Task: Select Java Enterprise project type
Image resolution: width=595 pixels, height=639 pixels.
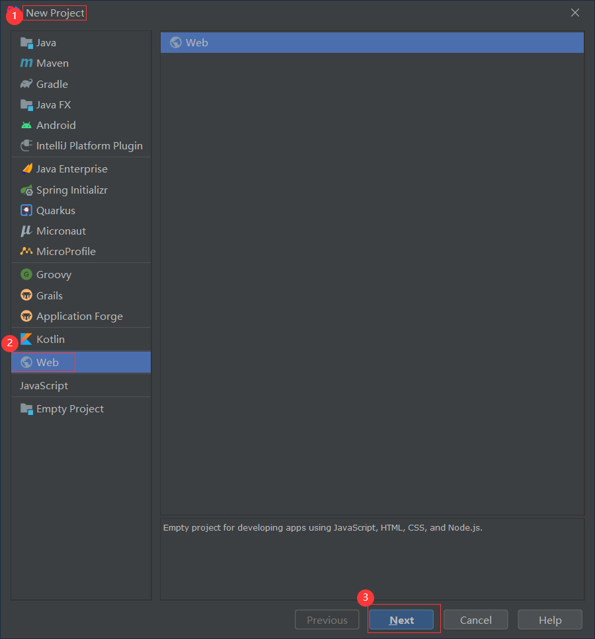Action: tap(81, 169)
